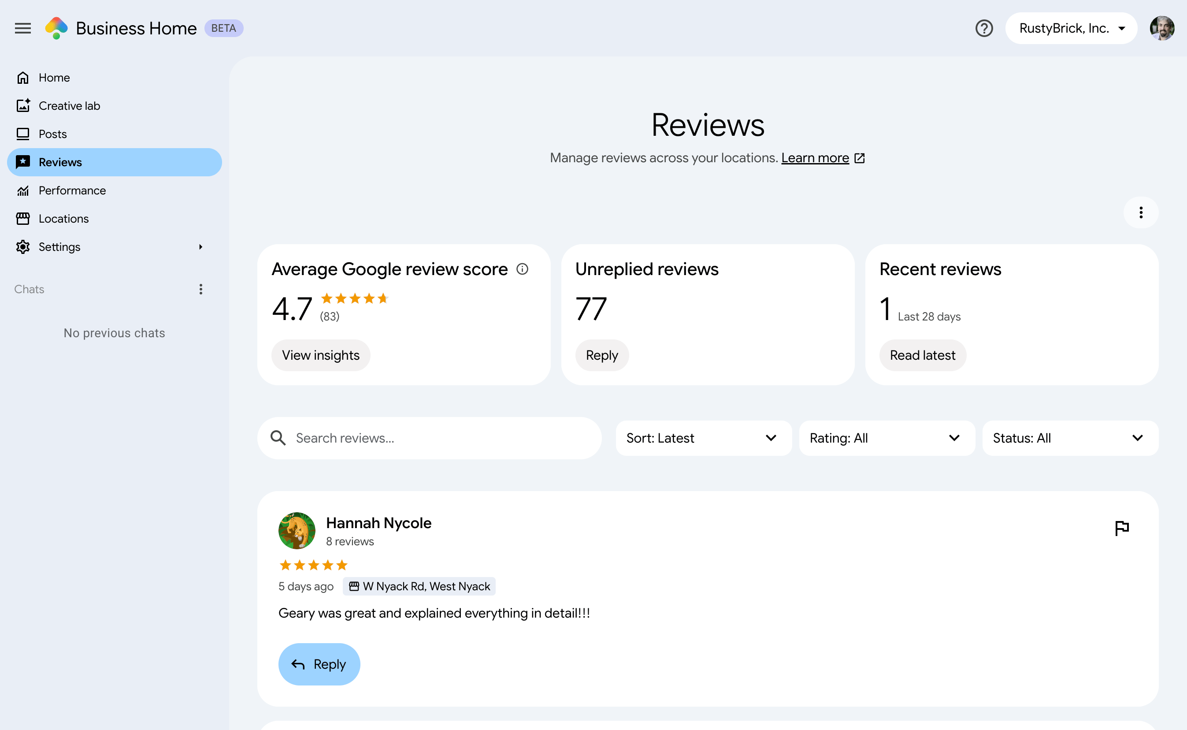
Task: Open the Status: All dropdown
Action: click(x=1070, y=438)
